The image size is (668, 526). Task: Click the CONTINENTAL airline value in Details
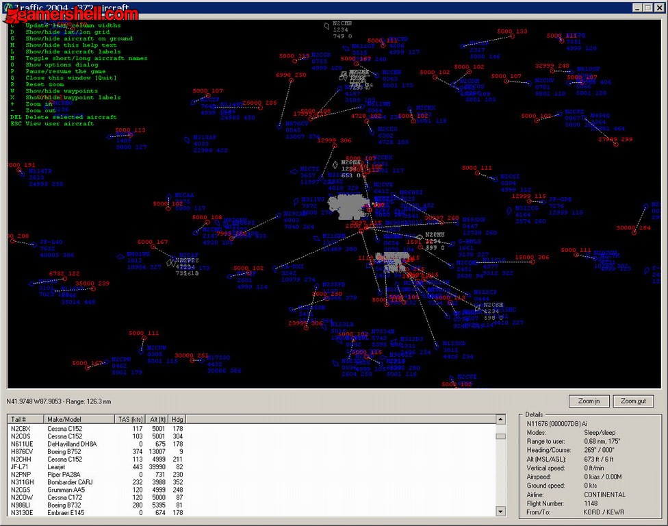[x=604, y=494]
